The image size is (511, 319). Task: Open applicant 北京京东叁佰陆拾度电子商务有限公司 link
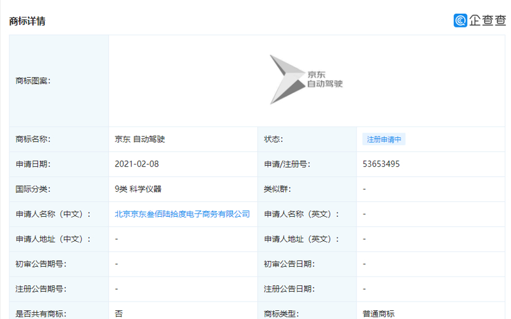(x=182, y=214)
